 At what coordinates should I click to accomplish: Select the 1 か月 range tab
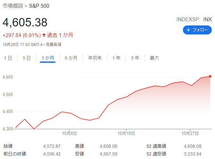pos(48,58)
